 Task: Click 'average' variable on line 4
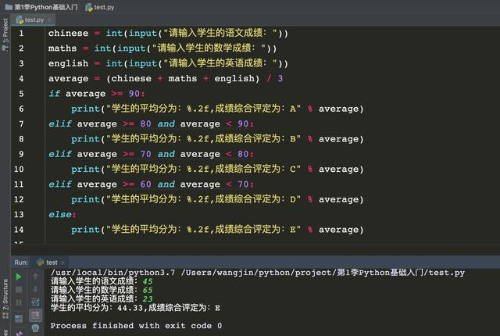68,78
